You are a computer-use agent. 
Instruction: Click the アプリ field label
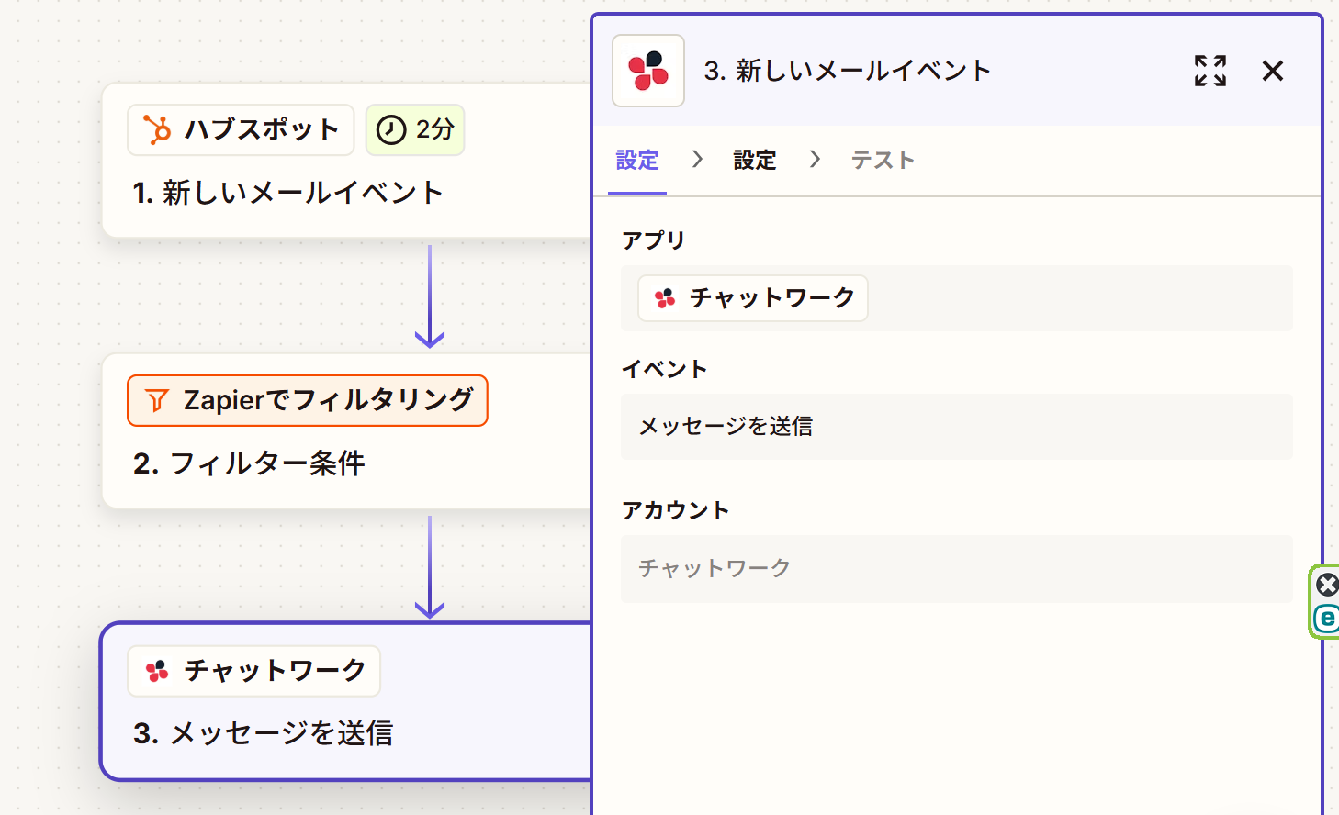[653, 240]
